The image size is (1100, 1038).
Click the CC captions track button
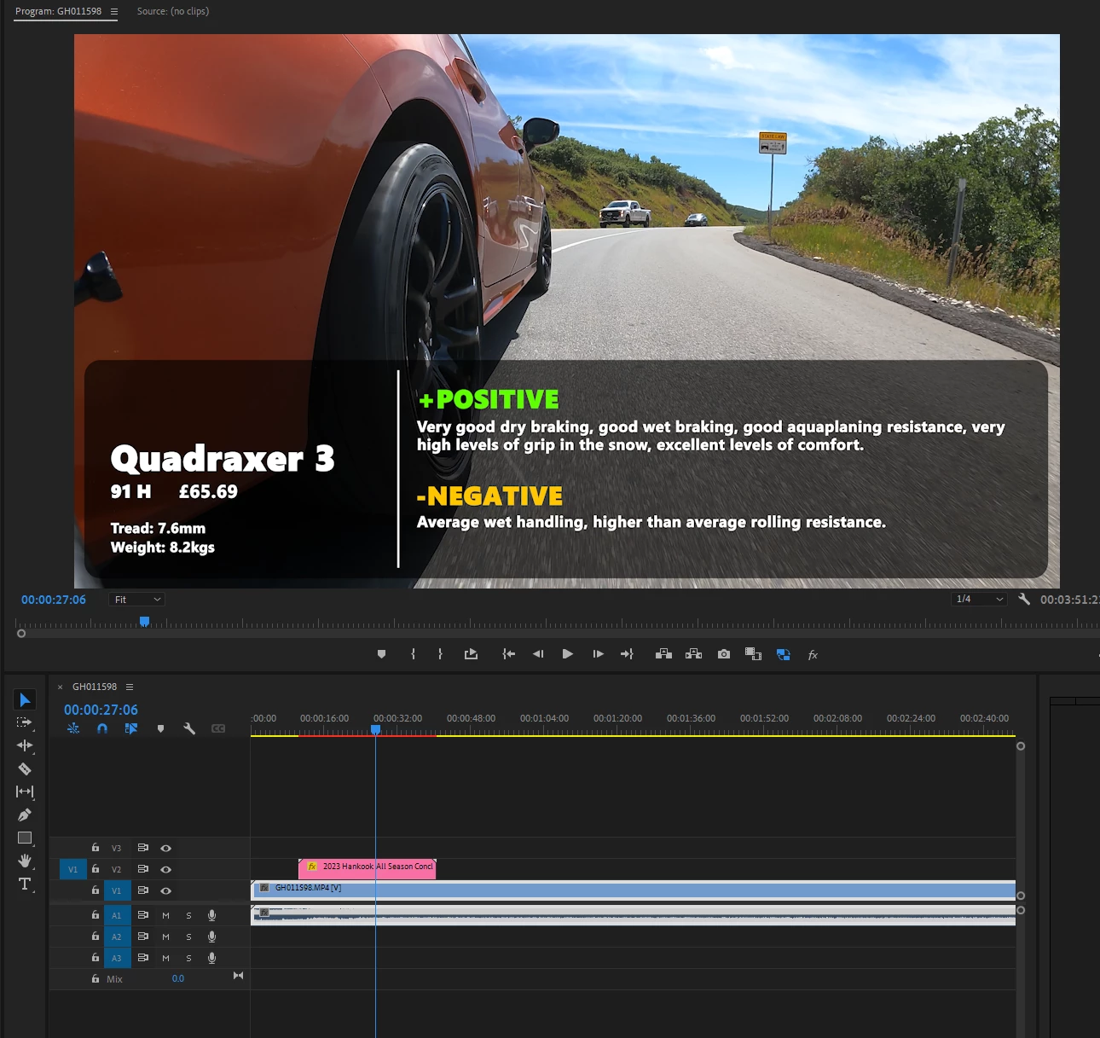218,728
